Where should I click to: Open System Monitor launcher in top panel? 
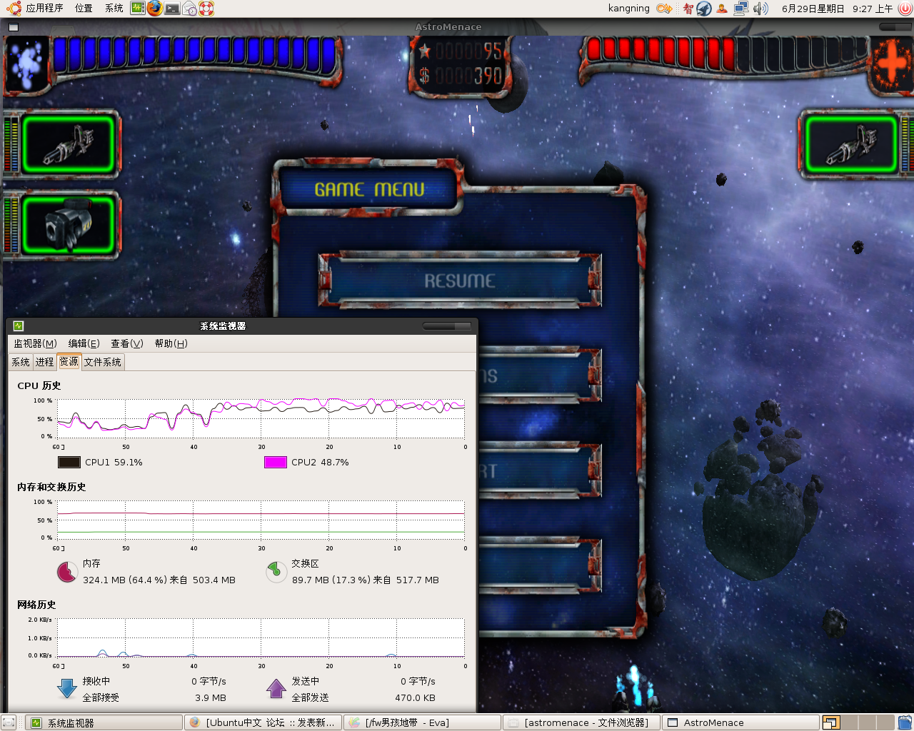[x=138, y=9]
